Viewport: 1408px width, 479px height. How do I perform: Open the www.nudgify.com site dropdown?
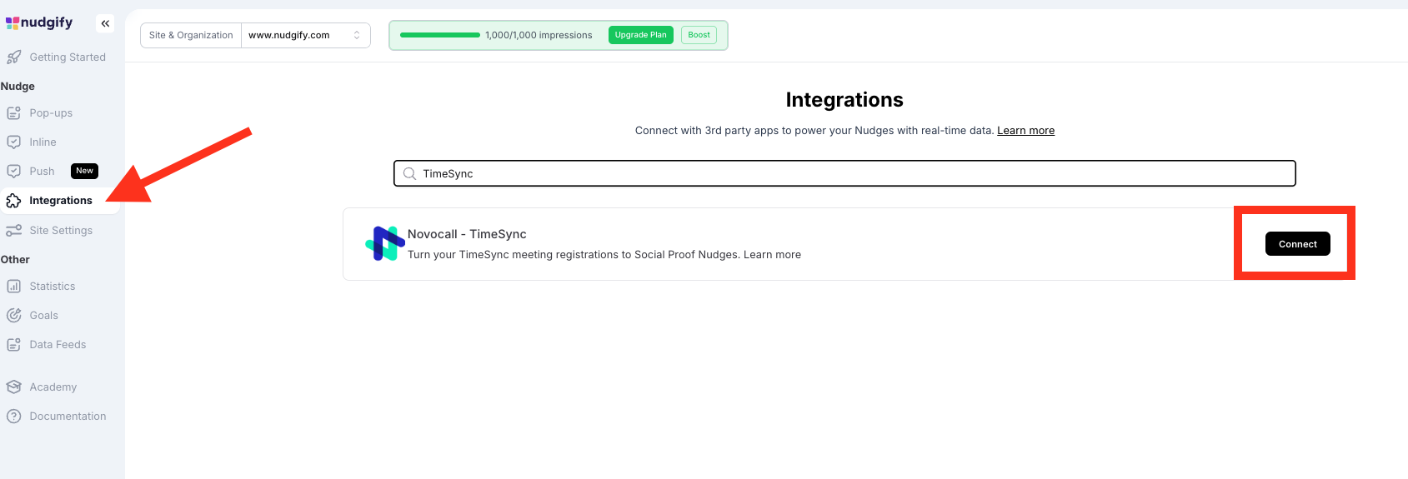pos(306,35)
